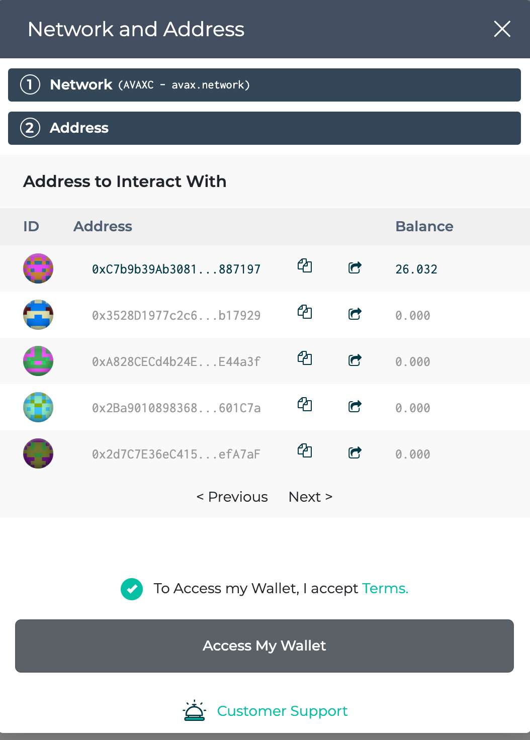This screenshot has height=740, width=530.
Task: Go to the Previous address page
Action: coord(232,497)
